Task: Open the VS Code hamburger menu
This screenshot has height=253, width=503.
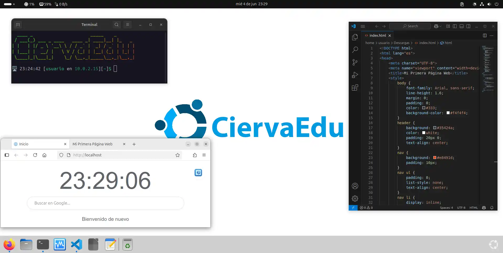Action: click(x=363, y=26)
